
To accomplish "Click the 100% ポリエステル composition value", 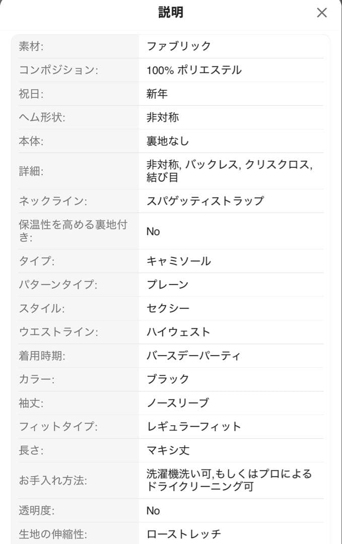I will click(194, 70).
